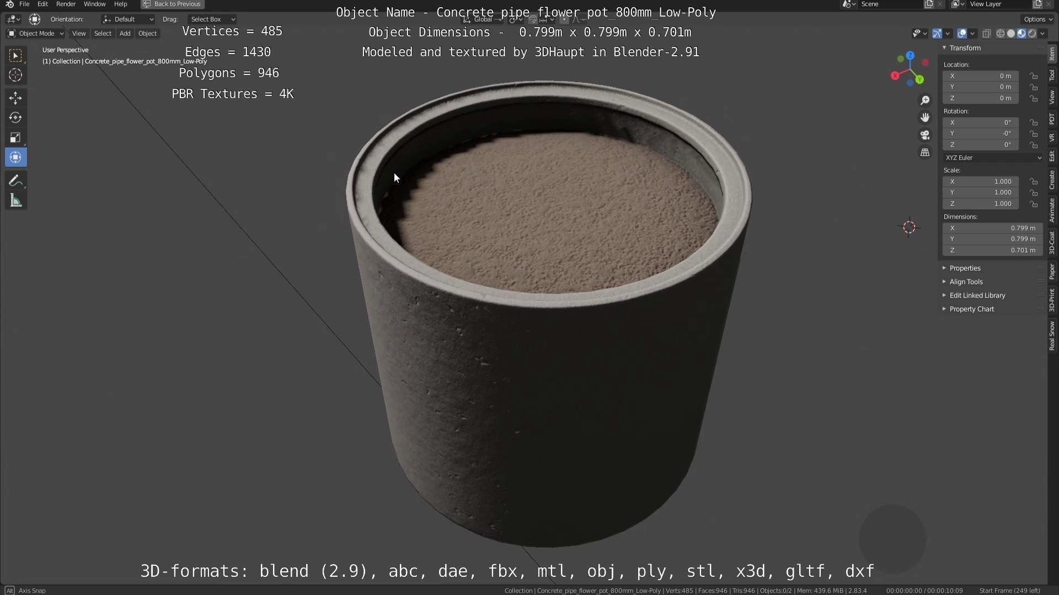Viewport: 1059px width, 595px height.
Task: Switch to the 3D-Print sidebar tab
Action: pyautogui.click(x=1052, y=300)
